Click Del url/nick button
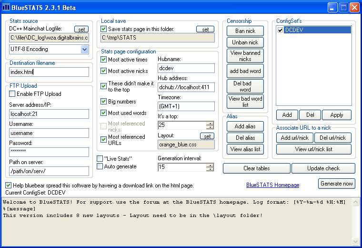 click(332, 138)
